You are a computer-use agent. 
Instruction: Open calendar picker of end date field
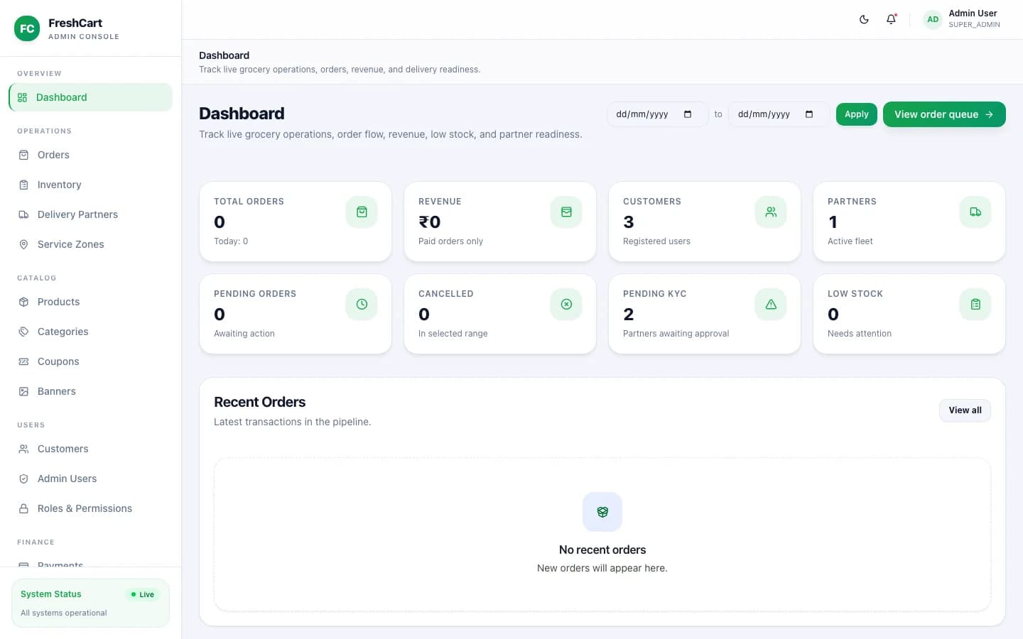pos(809,114)
